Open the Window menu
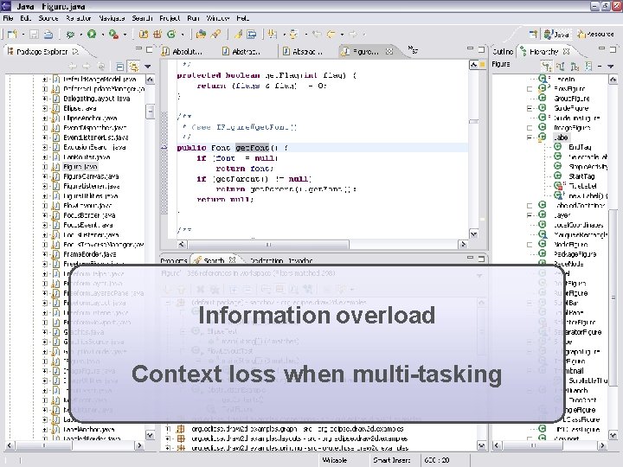 point(218,18)
